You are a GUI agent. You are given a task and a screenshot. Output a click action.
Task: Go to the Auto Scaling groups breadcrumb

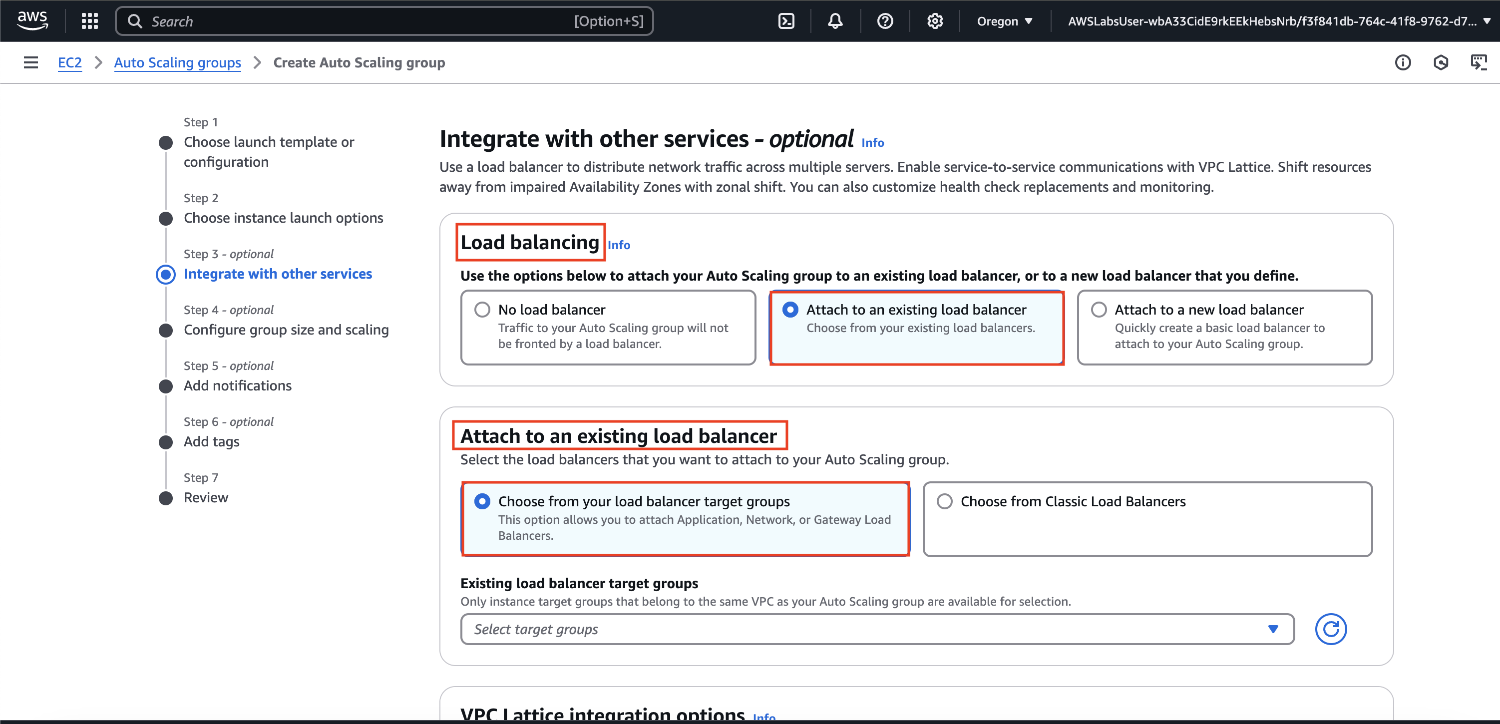[x=177, y=62]
